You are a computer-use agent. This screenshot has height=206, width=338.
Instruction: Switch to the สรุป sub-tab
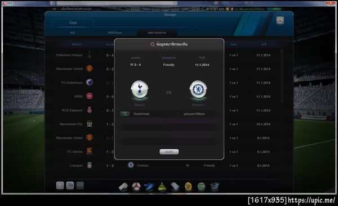73,33
